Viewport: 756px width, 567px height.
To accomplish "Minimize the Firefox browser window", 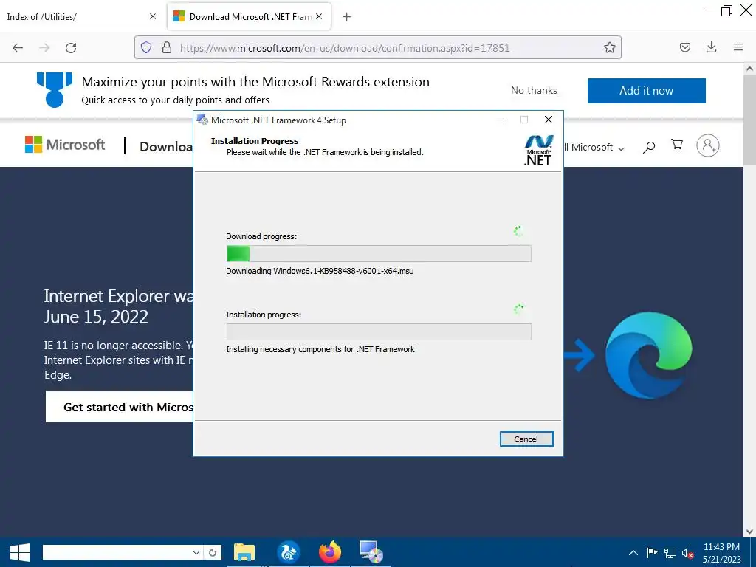I will (x=709, y=10).
